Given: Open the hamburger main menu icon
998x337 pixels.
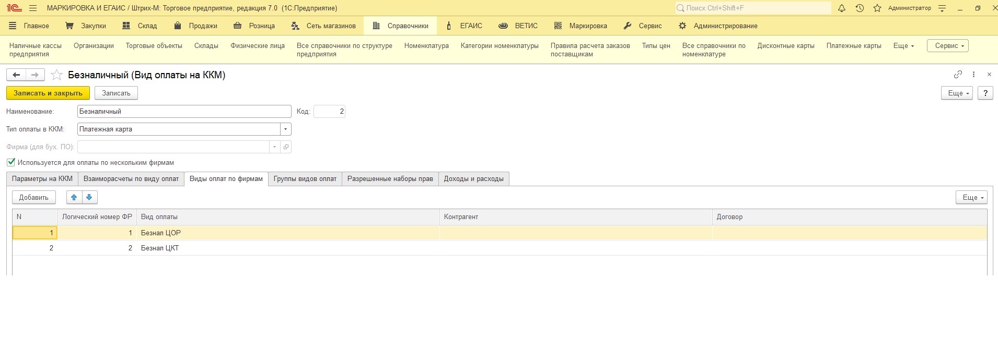Looking at the screenshot, I should pos(33,8).
